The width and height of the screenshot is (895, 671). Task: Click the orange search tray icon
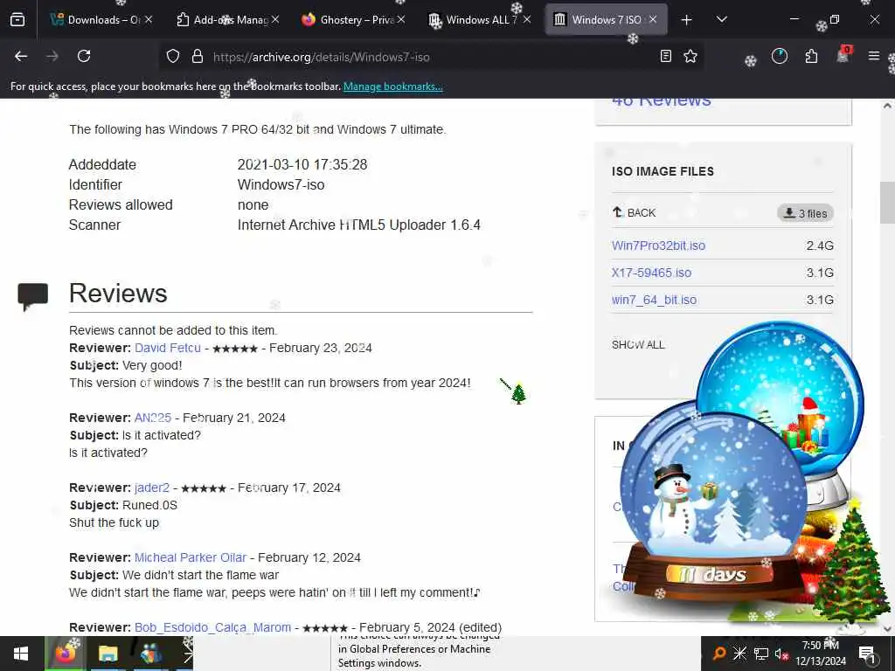click(719, 654)
